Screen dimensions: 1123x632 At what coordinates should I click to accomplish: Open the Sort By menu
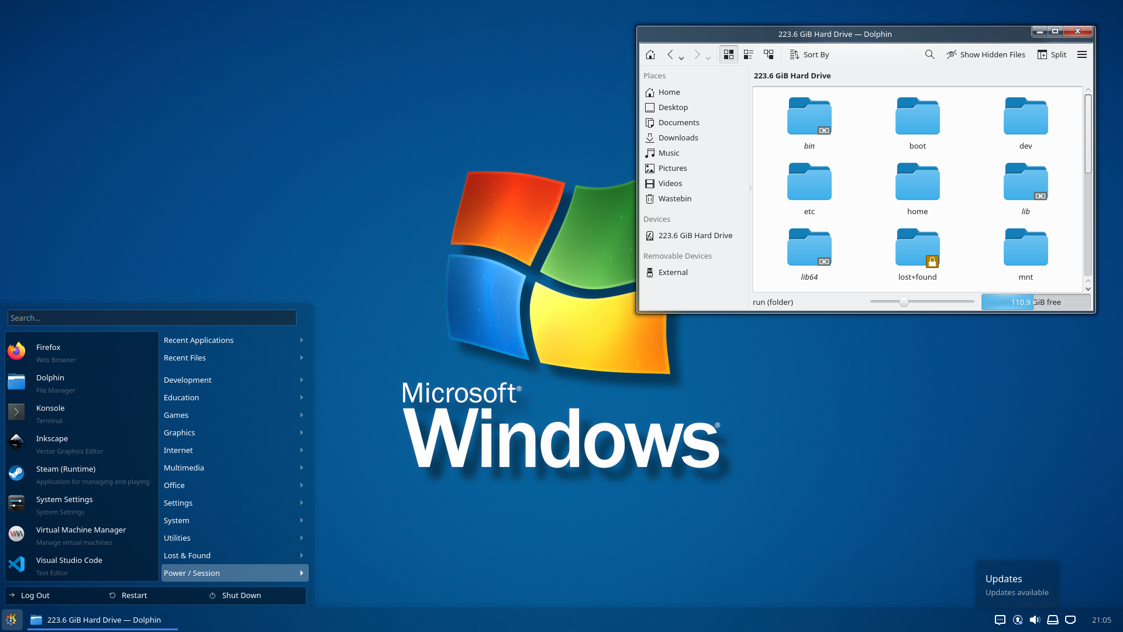[x=809, y=54]
